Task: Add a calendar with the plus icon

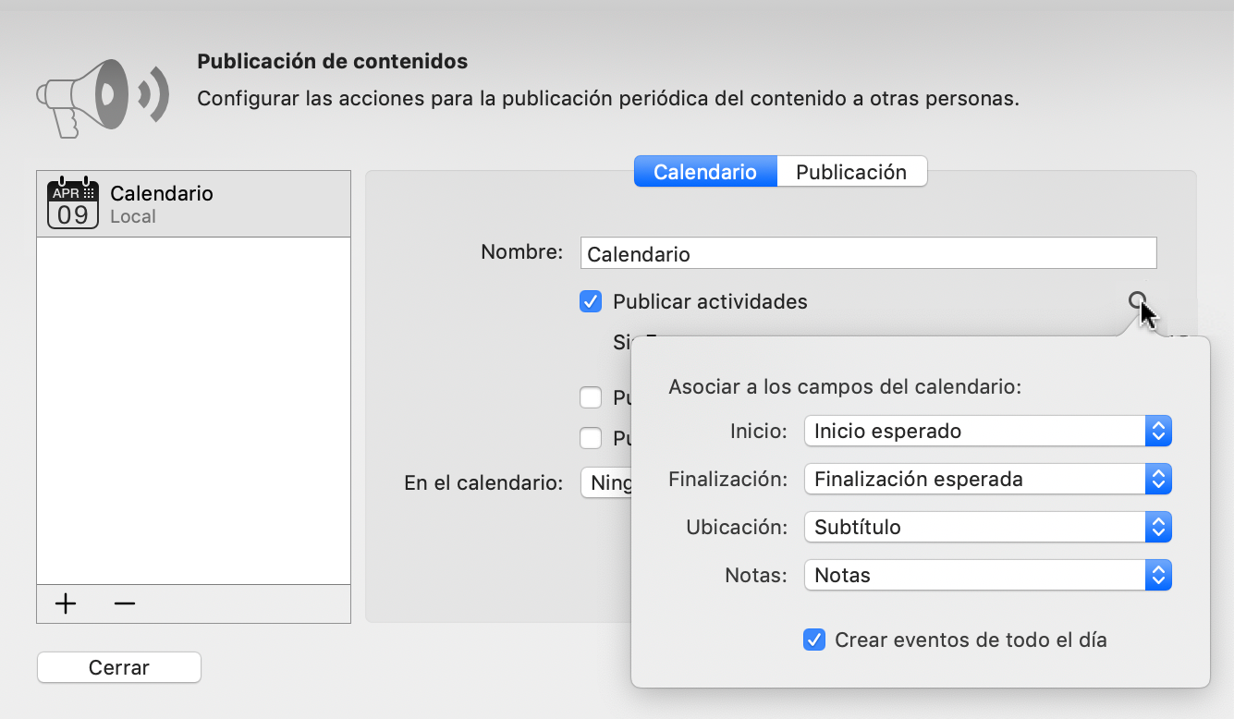Action: pyautogui.click(x=65, y=603)
